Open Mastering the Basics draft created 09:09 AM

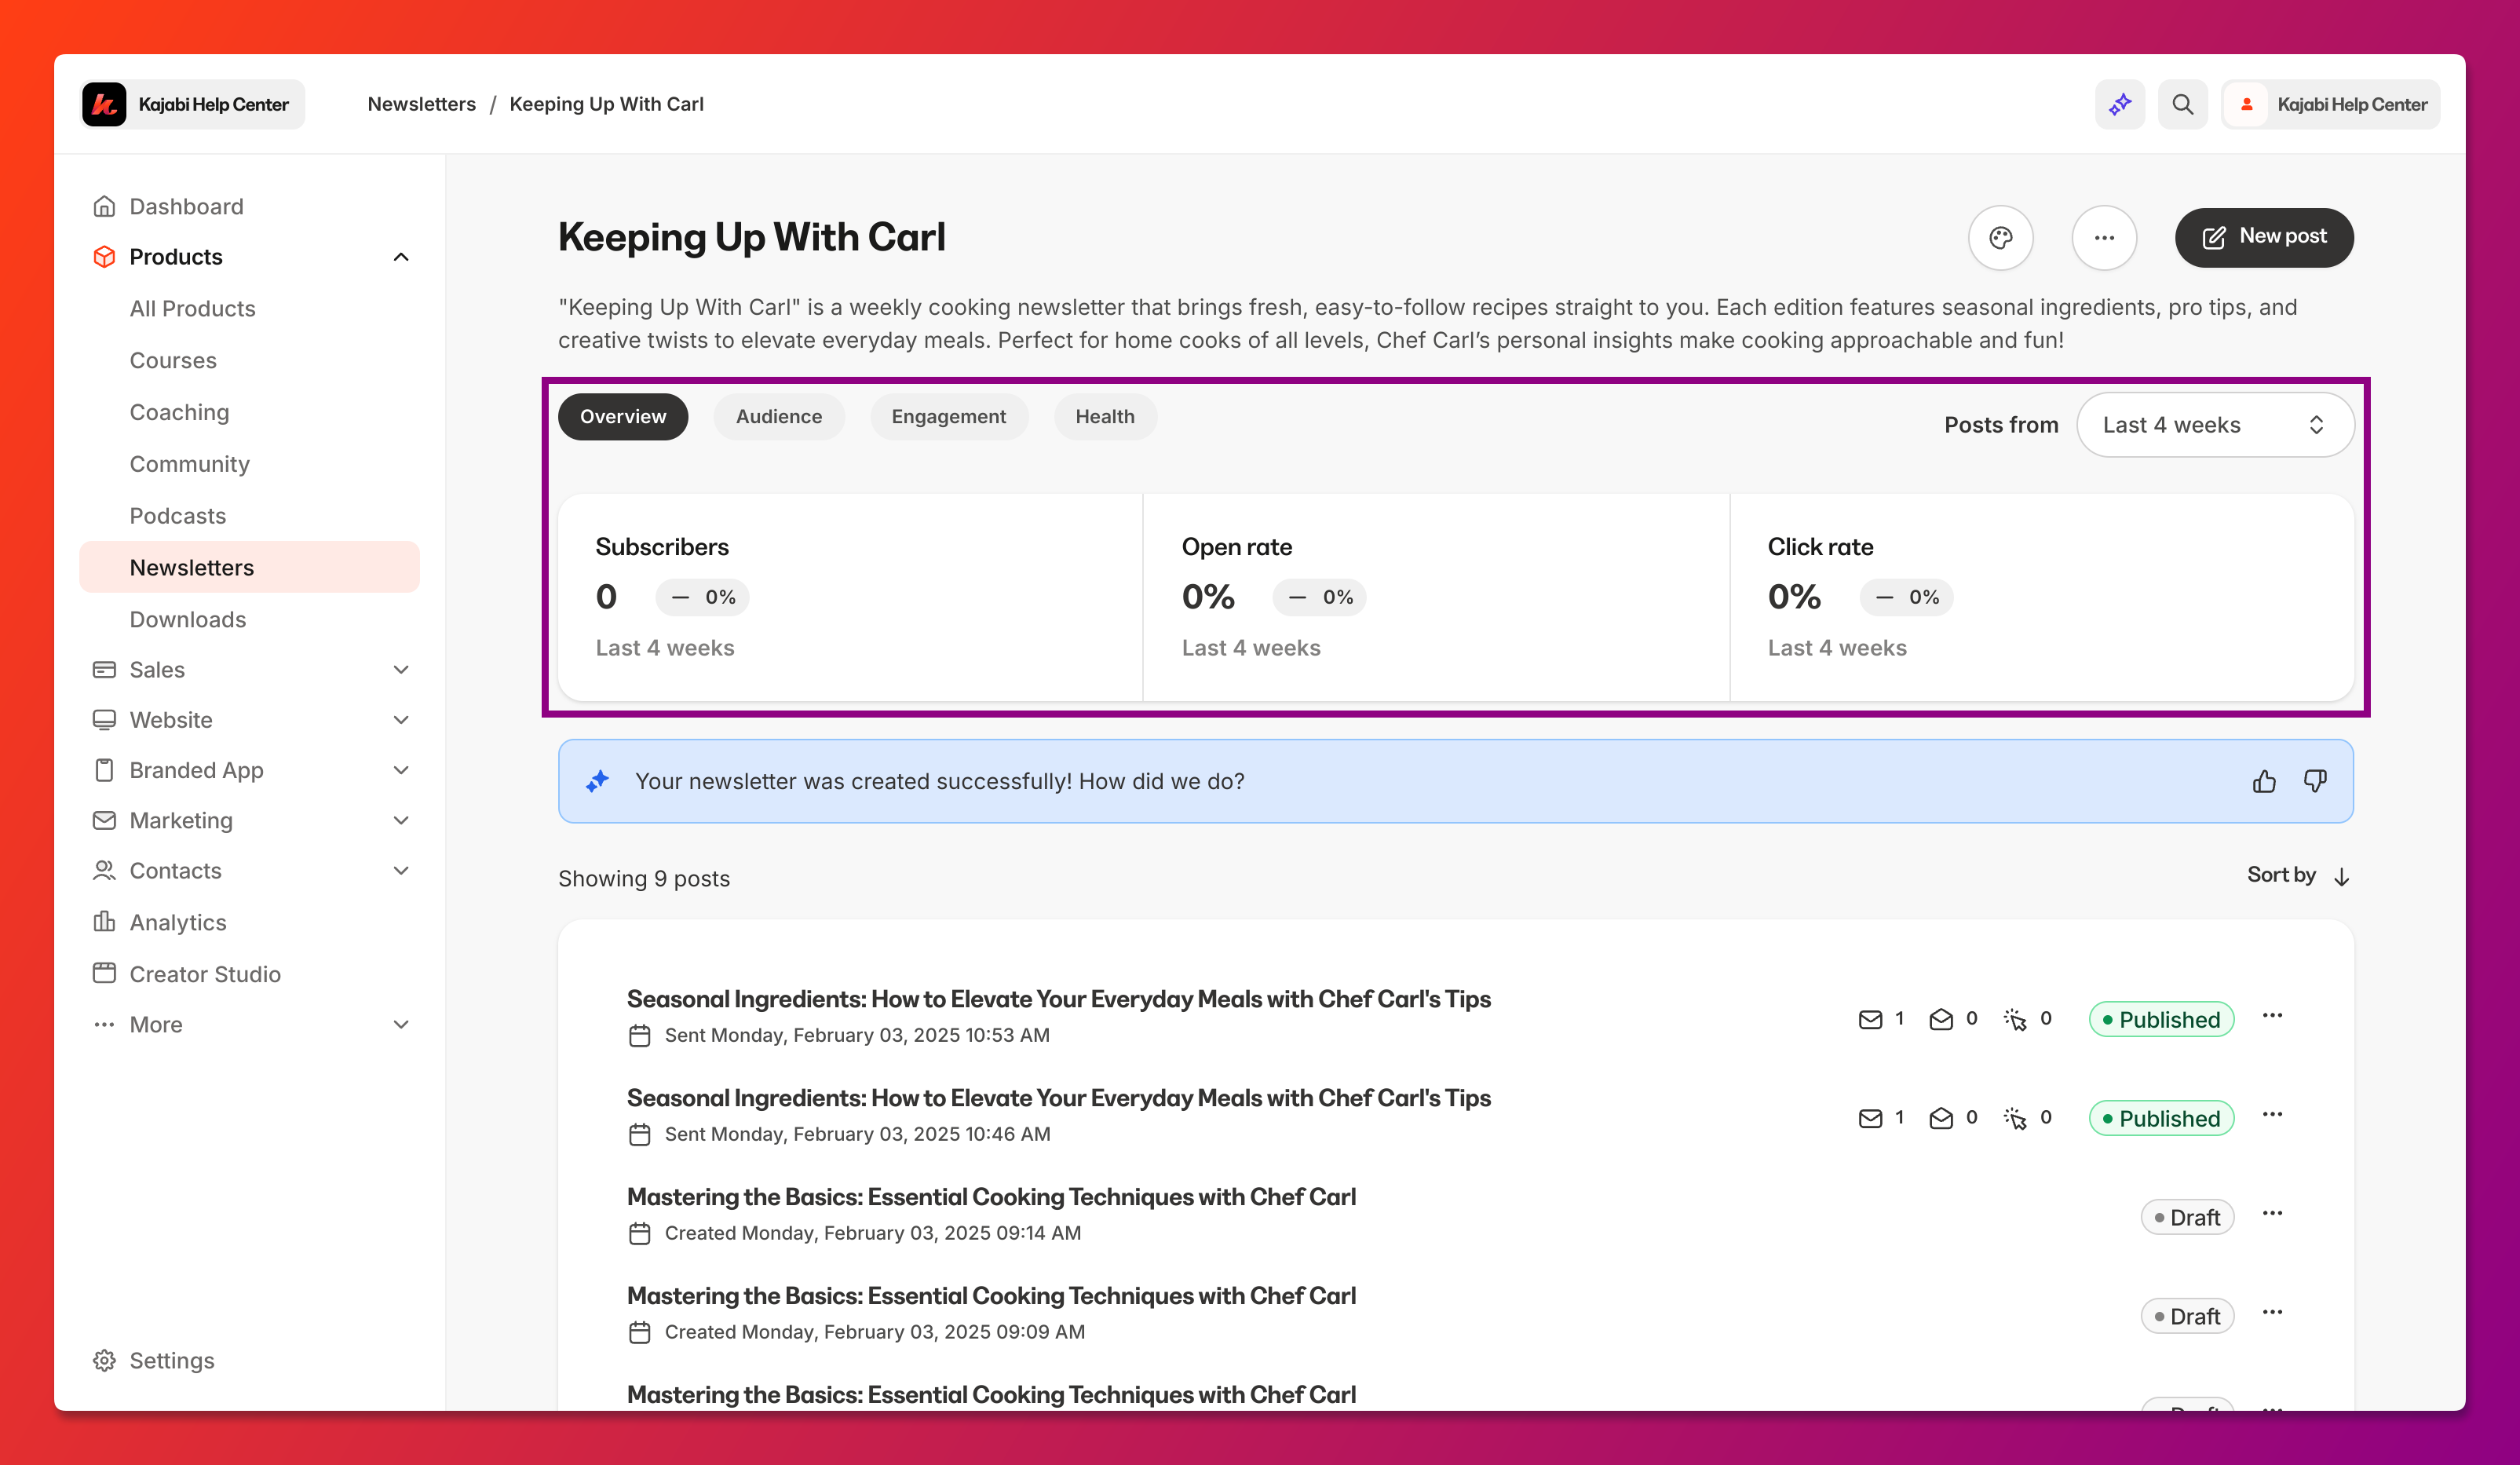click(x=991, y=1296)
